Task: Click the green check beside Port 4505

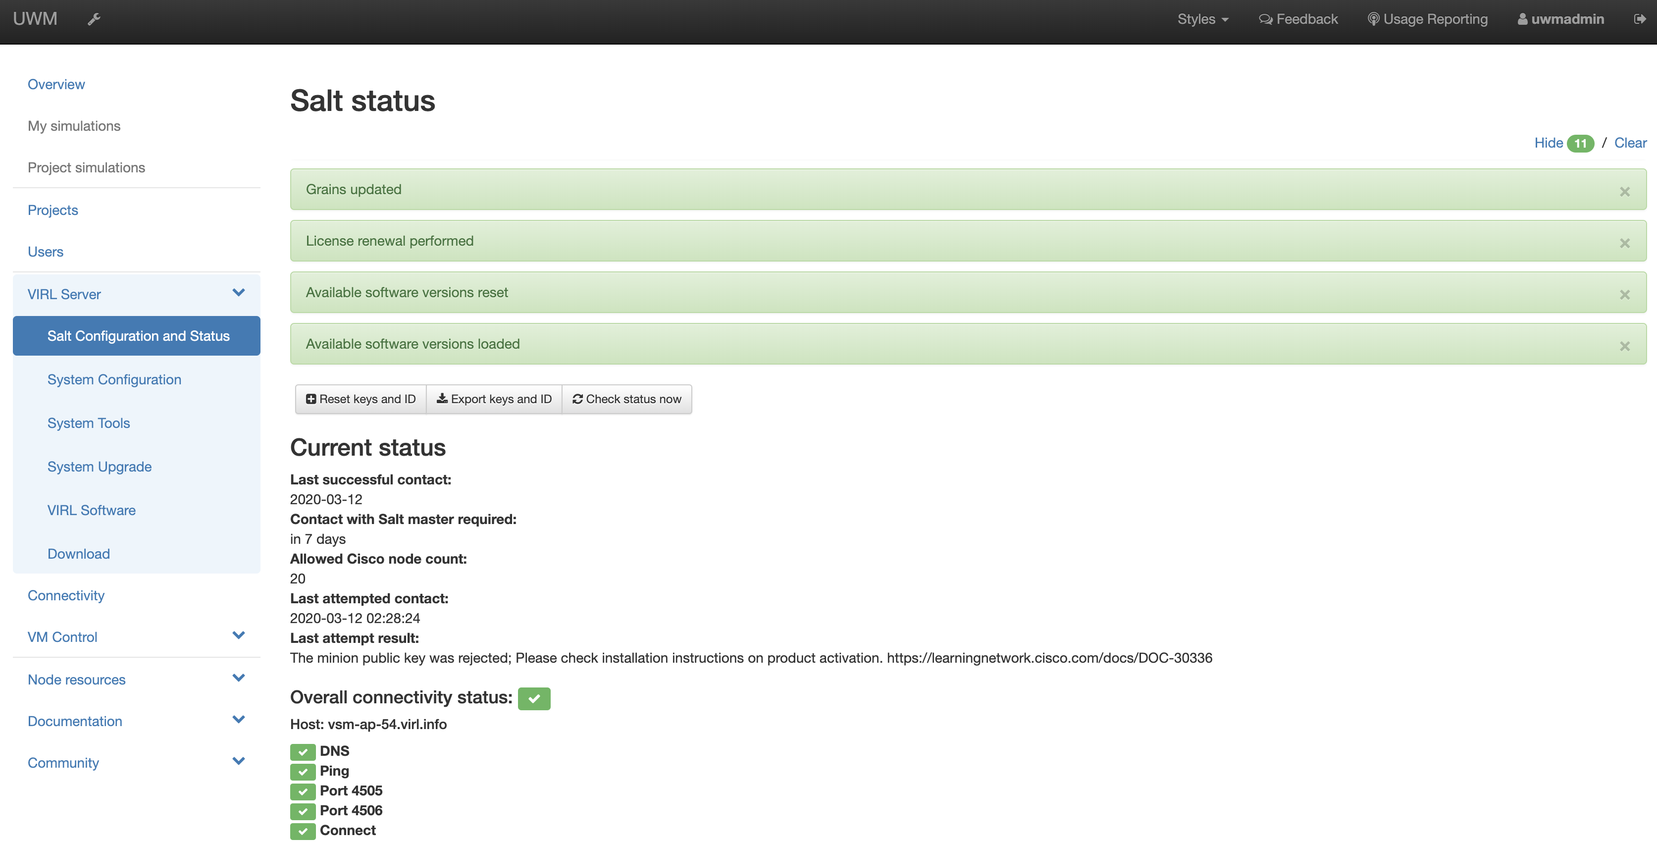Action: (x=302, y=791)
